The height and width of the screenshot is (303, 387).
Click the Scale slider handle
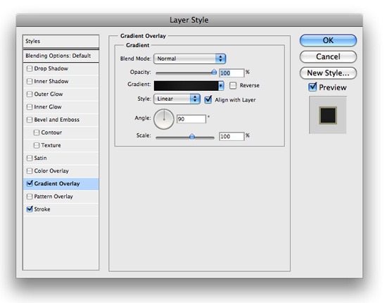click(192, 137)
